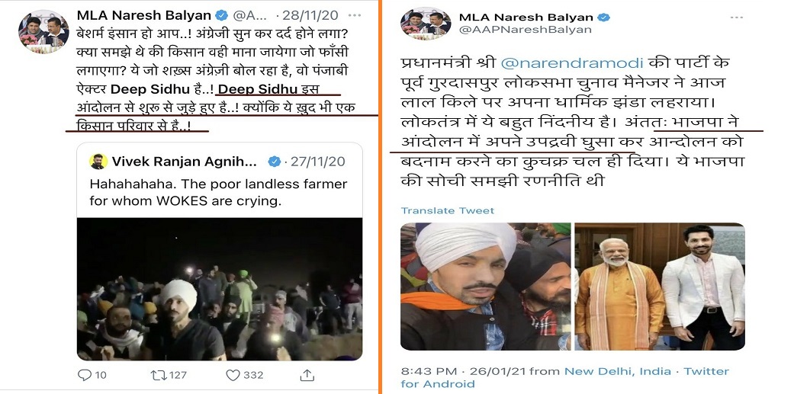
Task: Open the white turban selfie photo
Action: [x=486, y=287]
